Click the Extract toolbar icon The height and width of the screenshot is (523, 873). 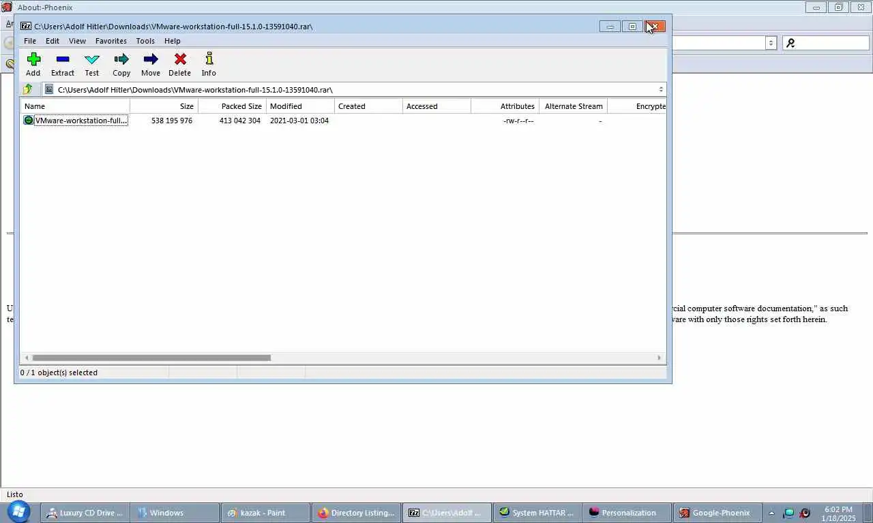(63, 59)
